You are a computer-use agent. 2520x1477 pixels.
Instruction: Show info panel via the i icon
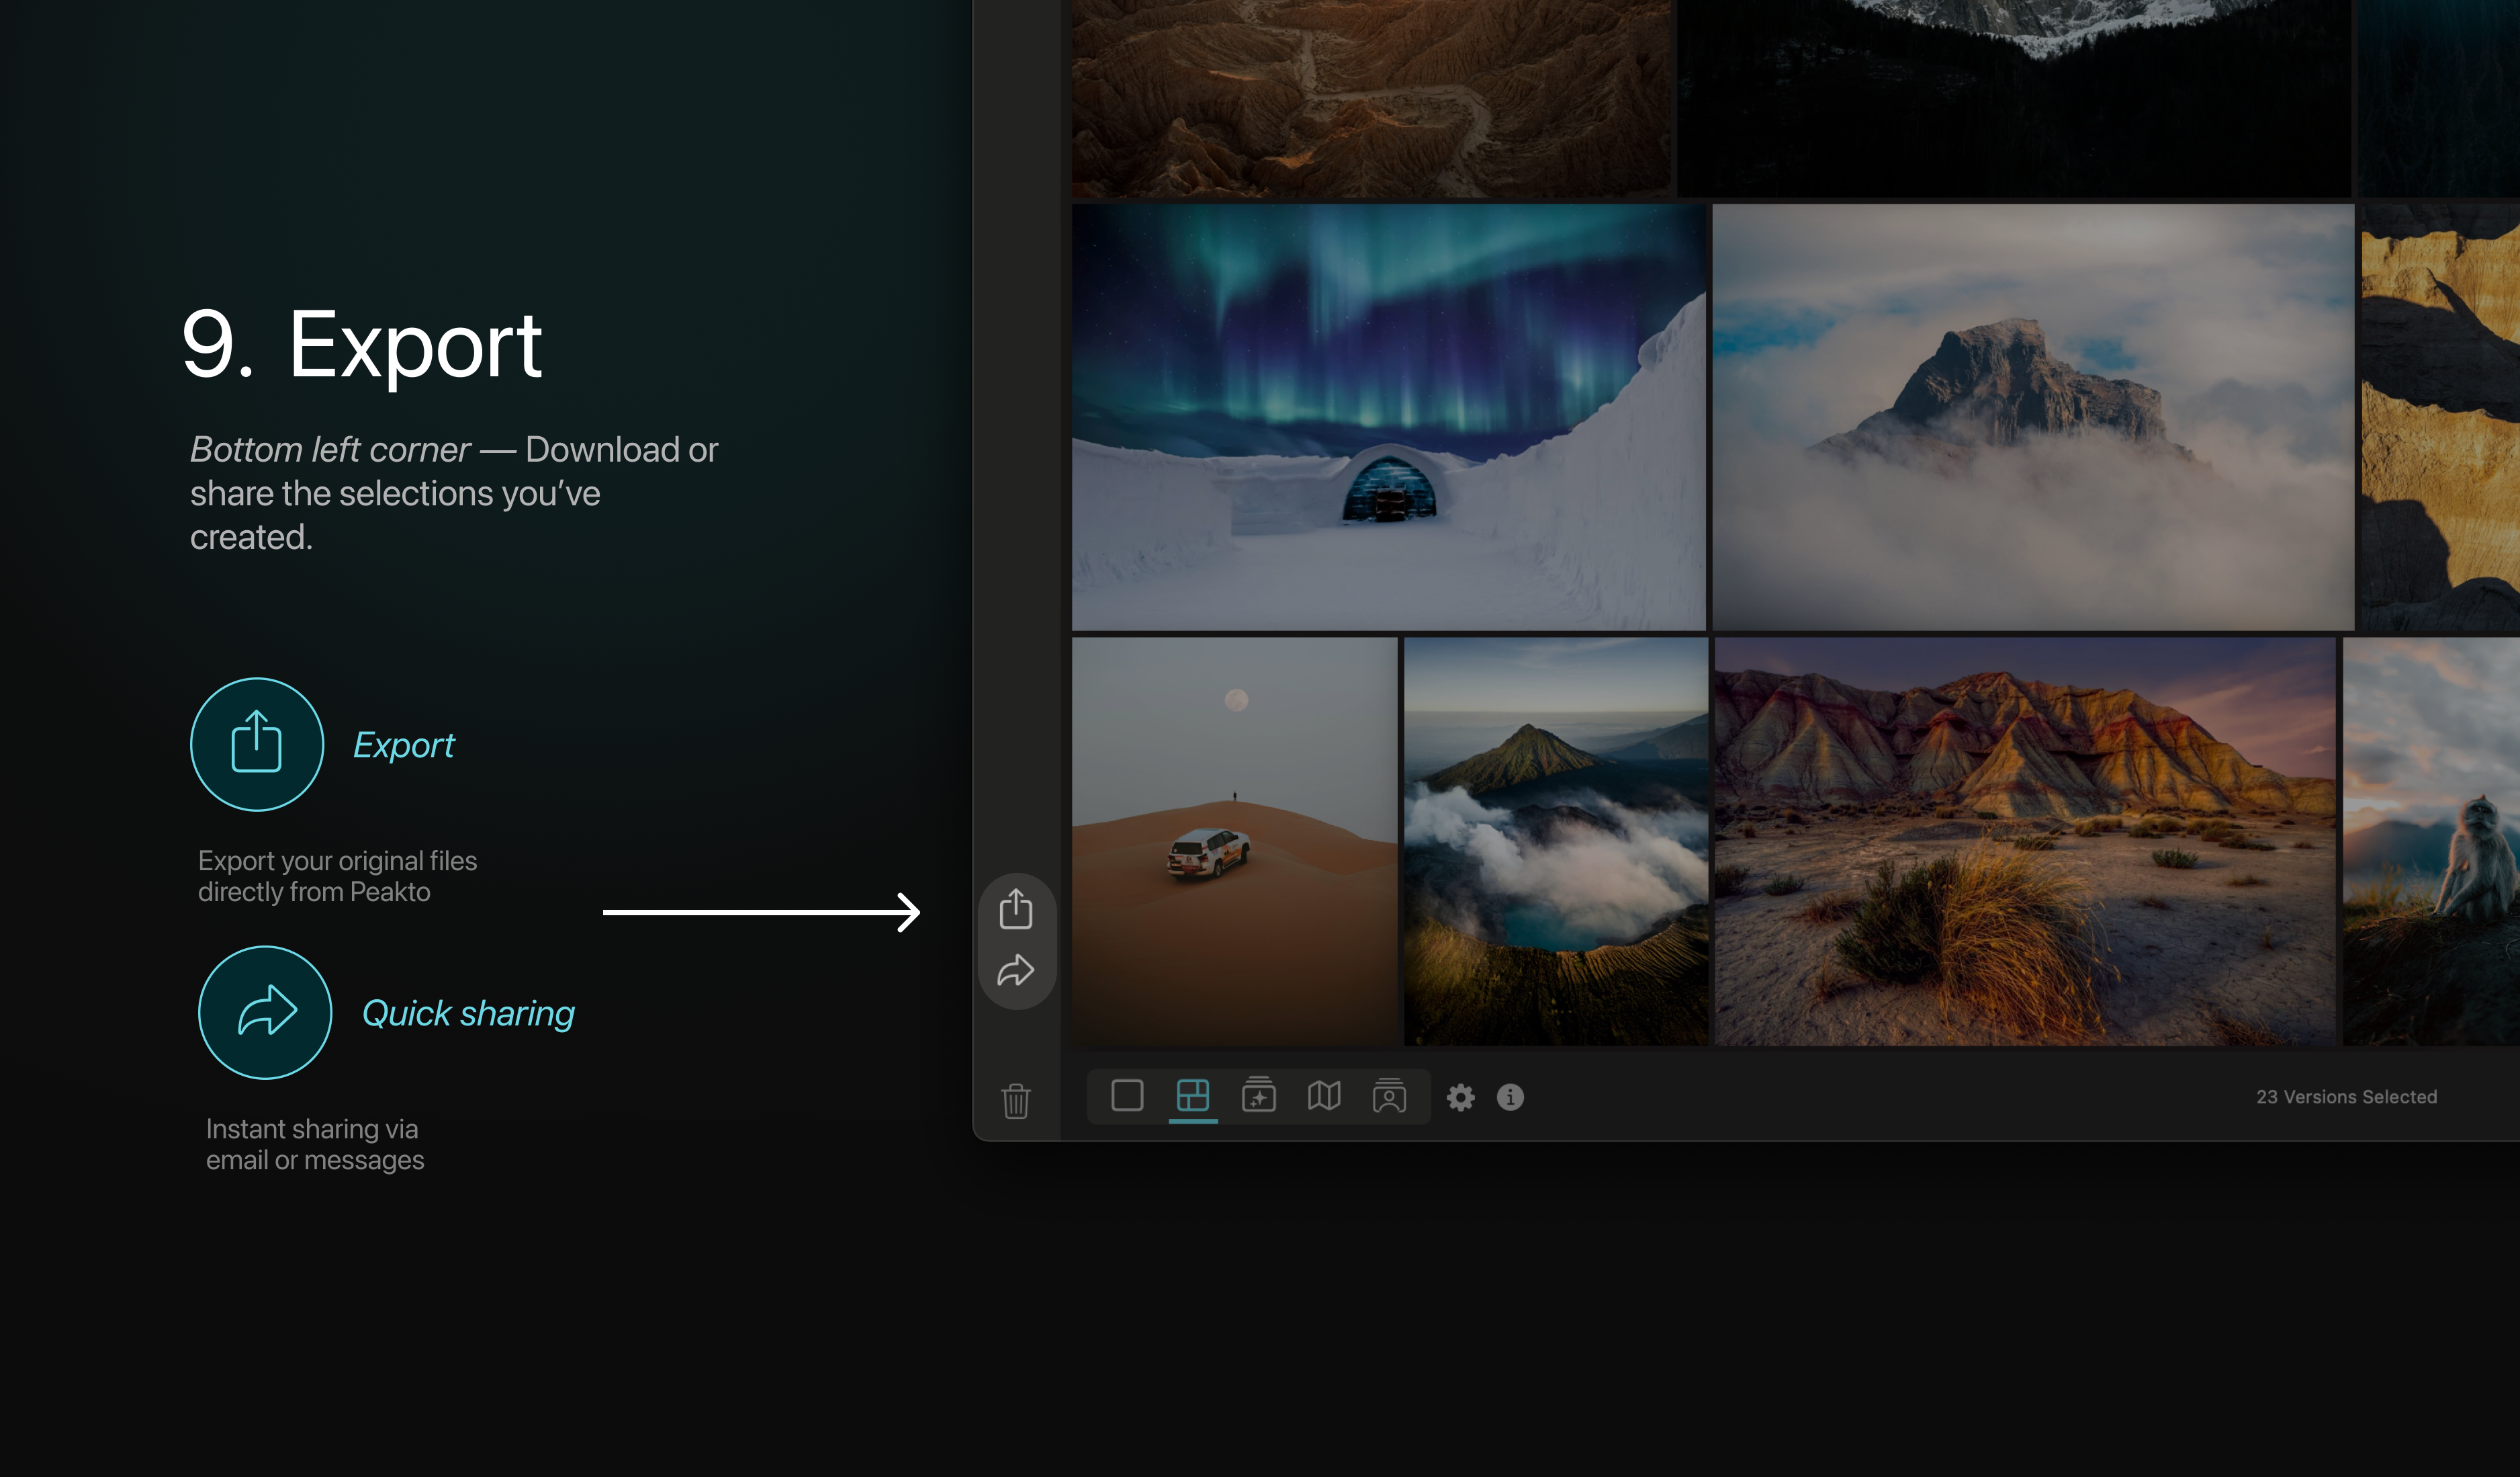pos(1510,1098)
